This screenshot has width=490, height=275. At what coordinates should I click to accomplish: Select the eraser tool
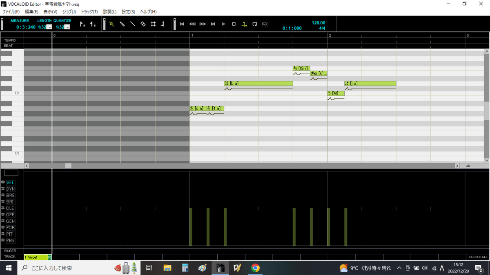(x=143, y=24)
